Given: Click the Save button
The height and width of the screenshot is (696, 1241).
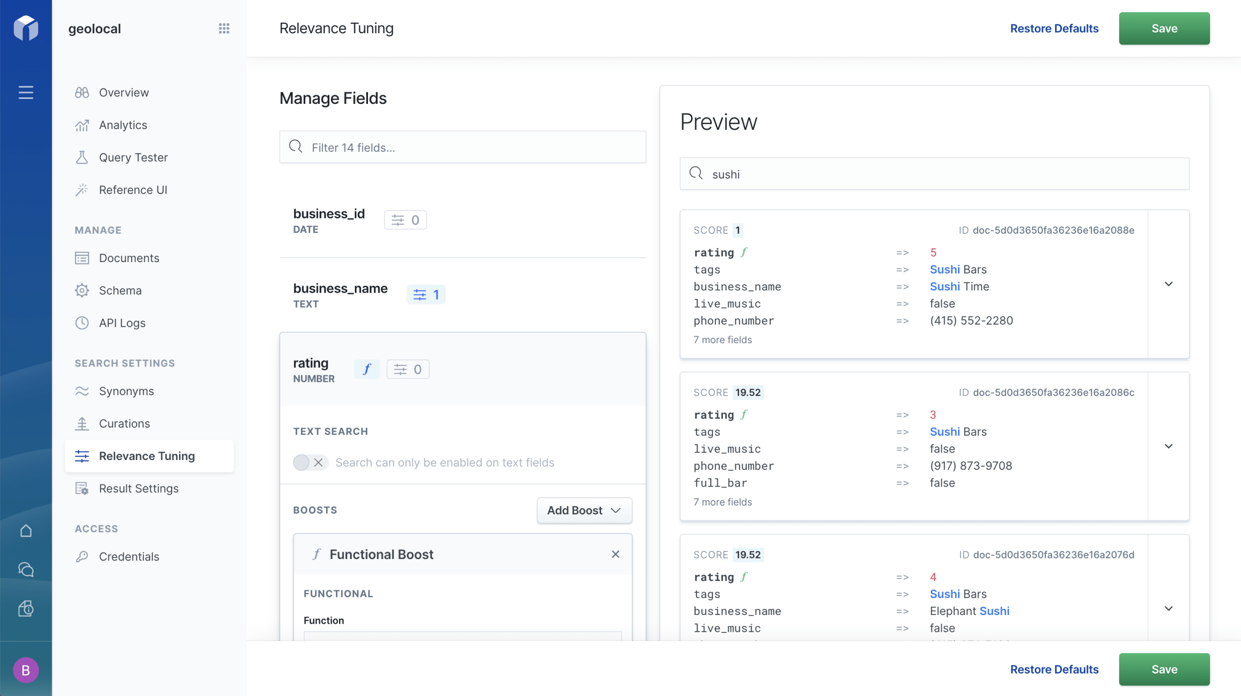Looking at the screenshot, I should coord(1164,27).
